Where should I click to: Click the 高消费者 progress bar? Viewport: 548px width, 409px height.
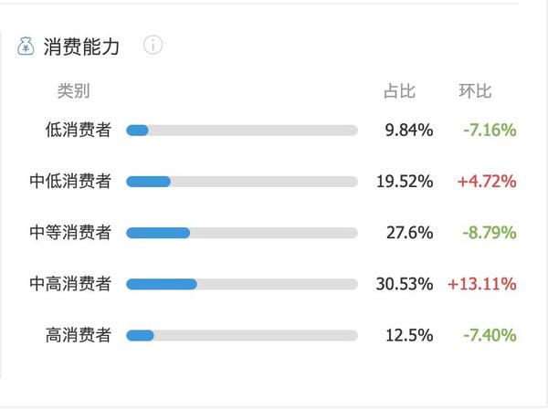[x=242, y=336]
